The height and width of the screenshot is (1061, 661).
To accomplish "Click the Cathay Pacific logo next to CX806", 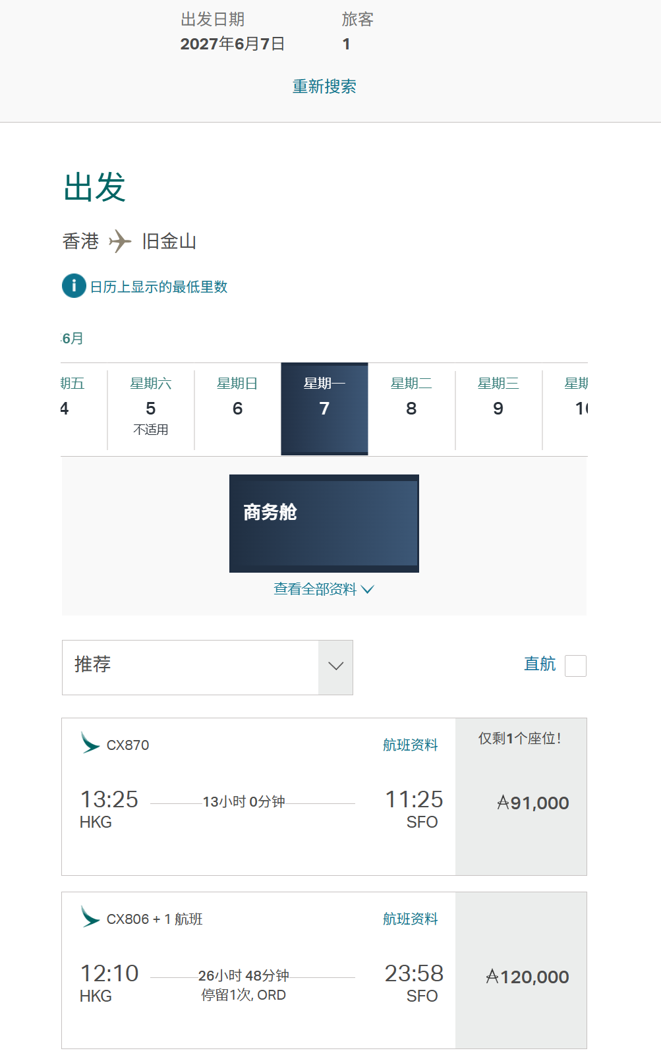I will (90, 917).
